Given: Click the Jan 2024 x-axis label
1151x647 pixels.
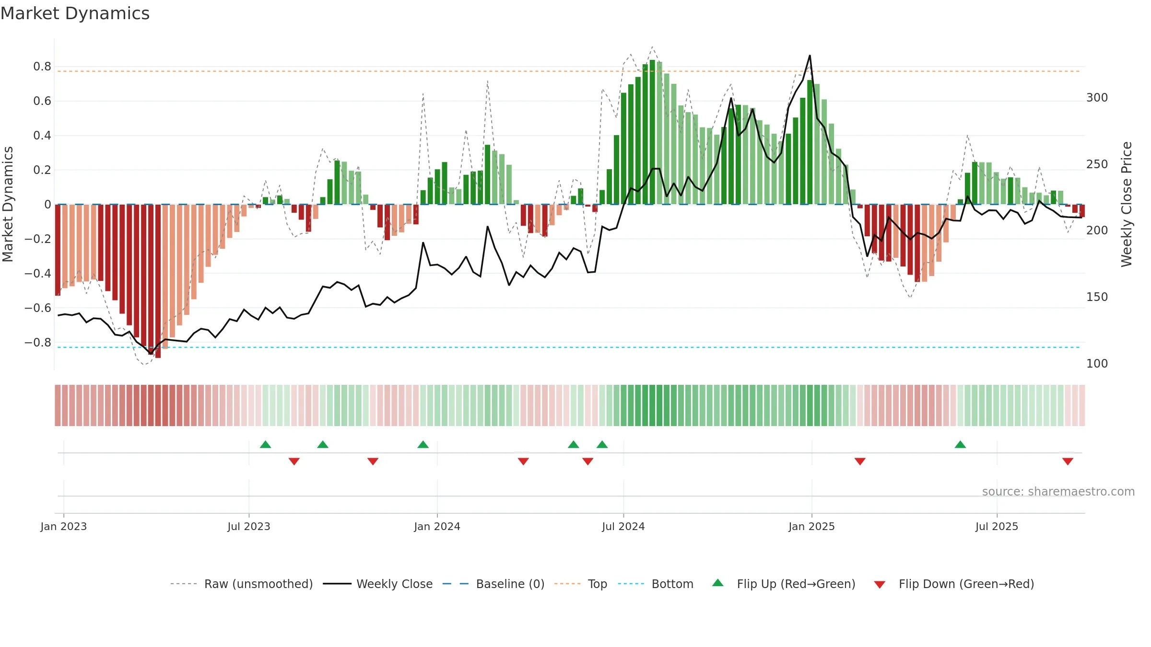Looking at the screenshot, I should pyautogui.click(x=437, y=526).
